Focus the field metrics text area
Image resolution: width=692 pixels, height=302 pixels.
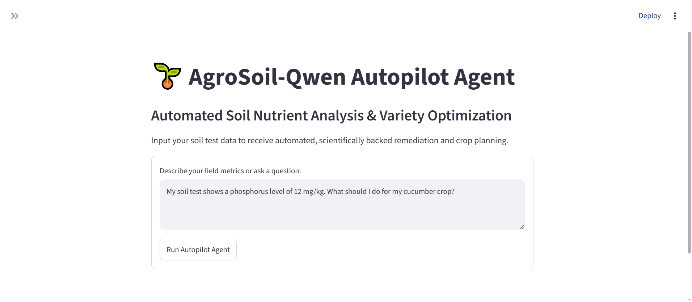pyautogui.click(x=342, y=205)
